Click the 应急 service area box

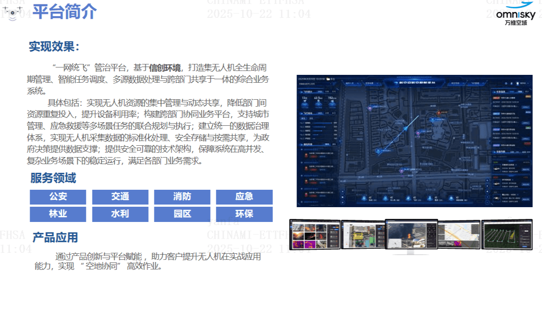tap(244, 197)
